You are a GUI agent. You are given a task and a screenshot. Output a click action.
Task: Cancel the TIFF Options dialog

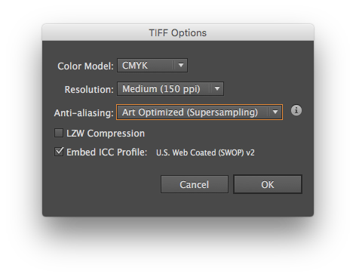click(195, 184)
